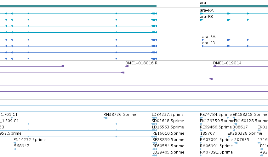268x157 pixels.
Task: Click the RM07091.5prime EST label
Action: coord(216,140)
